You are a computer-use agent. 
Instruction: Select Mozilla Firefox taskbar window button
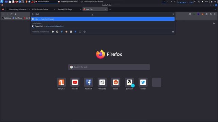point(46,2)
